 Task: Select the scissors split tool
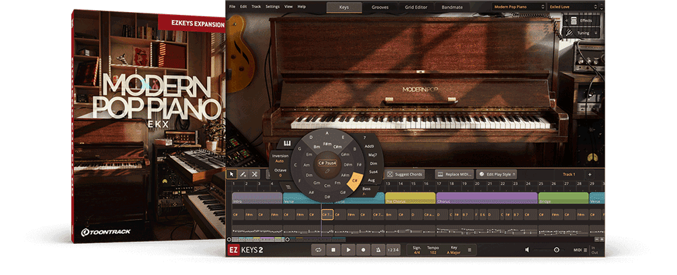pos(255,174)
